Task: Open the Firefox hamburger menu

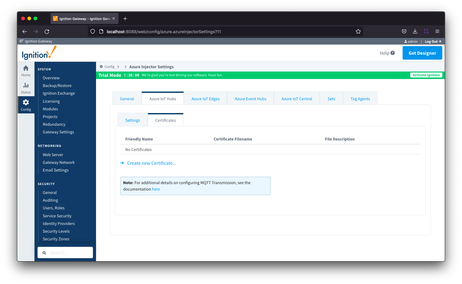Action: (437, 31)
